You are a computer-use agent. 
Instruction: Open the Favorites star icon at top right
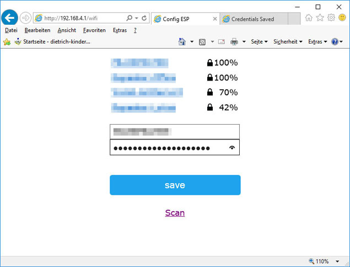320,18
